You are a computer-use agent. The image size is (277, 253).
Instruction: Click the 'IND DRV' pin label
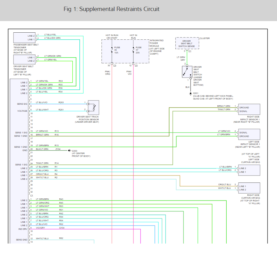[23, 229]
